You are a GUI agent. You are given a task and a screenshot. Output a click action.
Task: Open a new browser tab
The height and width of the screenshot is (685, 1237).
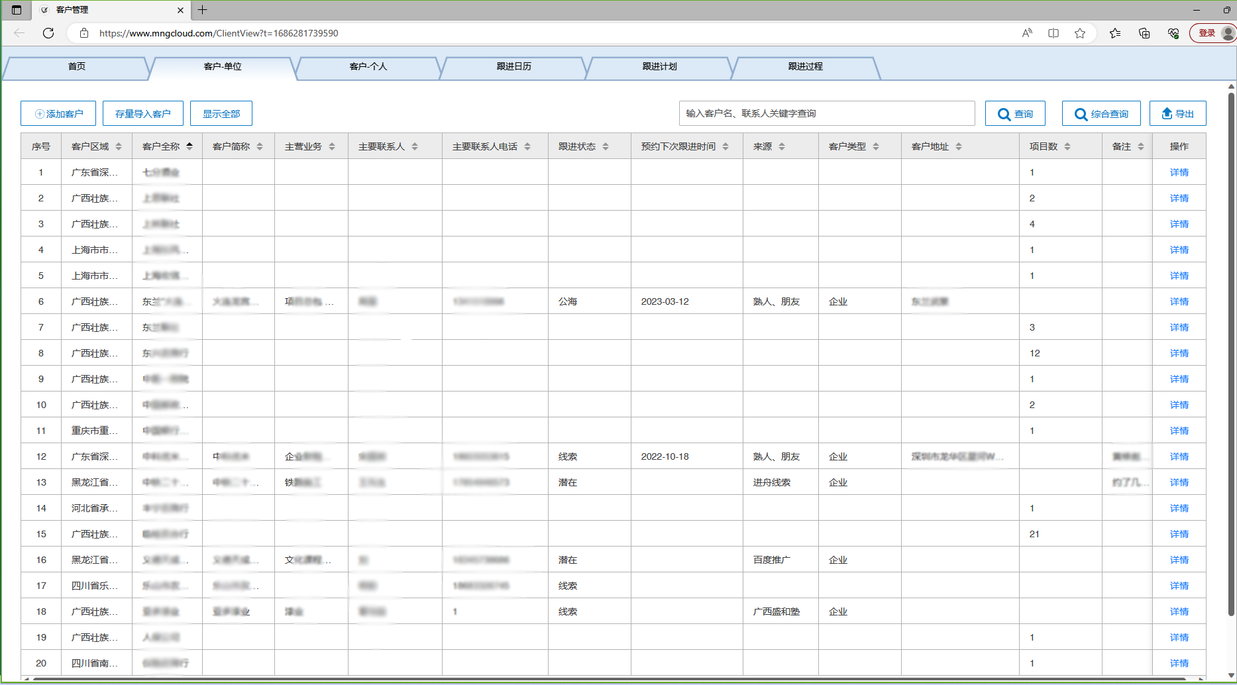203,10
